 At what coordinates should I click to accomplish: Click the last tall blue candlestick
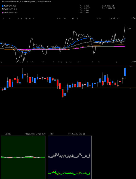point(125,72)
